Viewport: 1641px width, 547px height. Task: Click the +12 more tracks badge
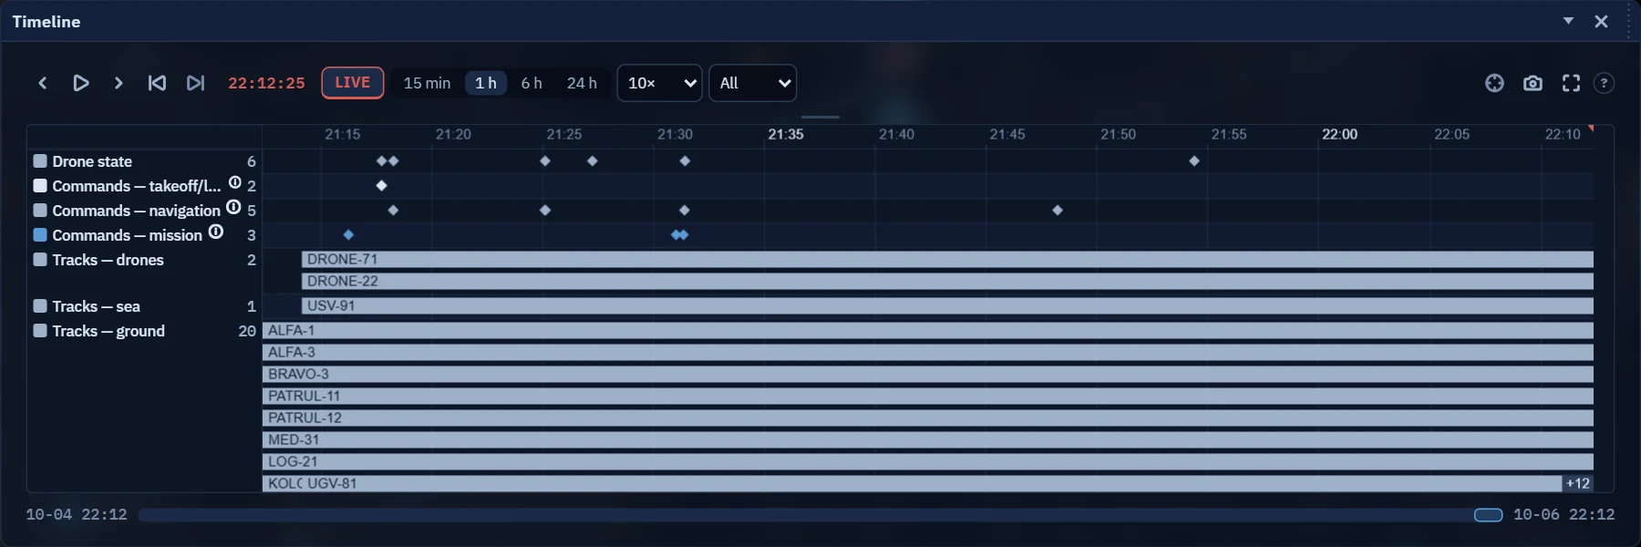pos(1578,483)
